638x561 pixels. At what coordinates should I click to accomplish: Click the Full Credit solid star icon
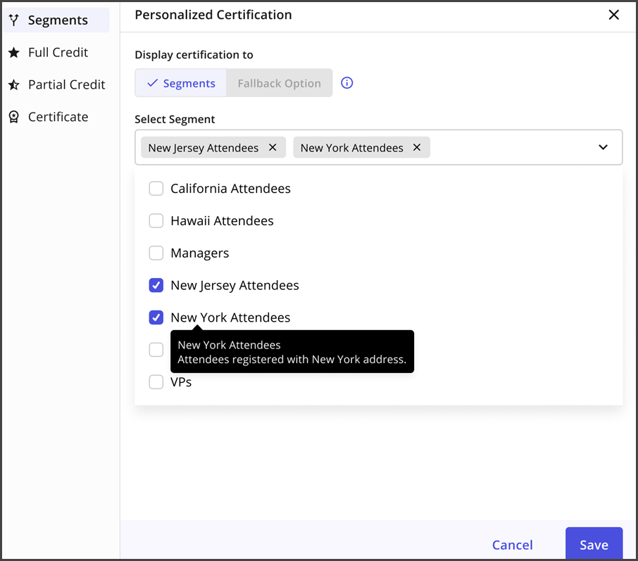[14, 53]
